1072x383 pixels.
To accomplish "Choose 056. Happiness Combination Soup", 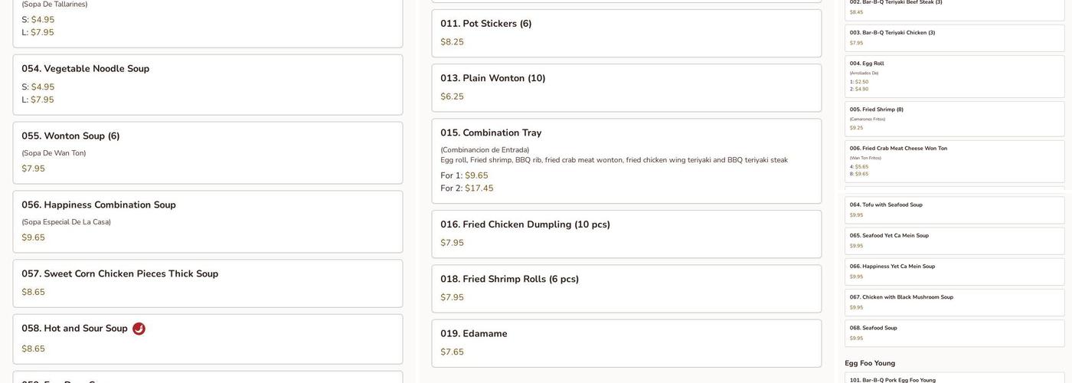I will pyautogui.click(x=208, y=221).
